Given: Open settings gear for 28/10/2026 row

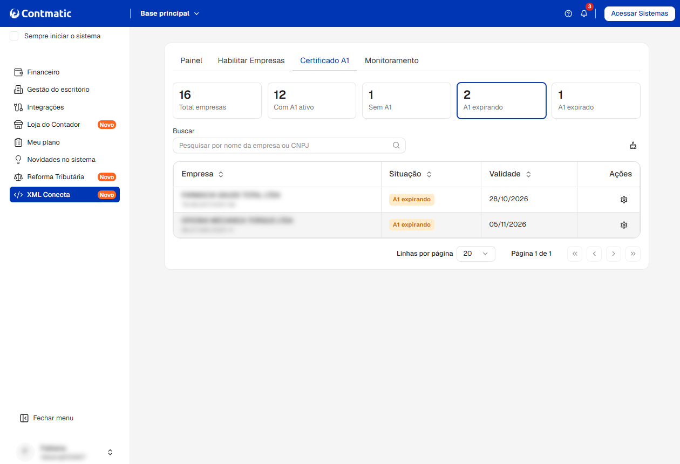Looking at the screenshot, I should pos(624,200).
